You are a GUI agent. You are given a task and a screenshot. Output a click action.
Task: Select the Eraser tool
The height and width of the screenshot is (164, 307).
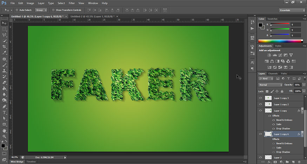(x=4, y=83)
